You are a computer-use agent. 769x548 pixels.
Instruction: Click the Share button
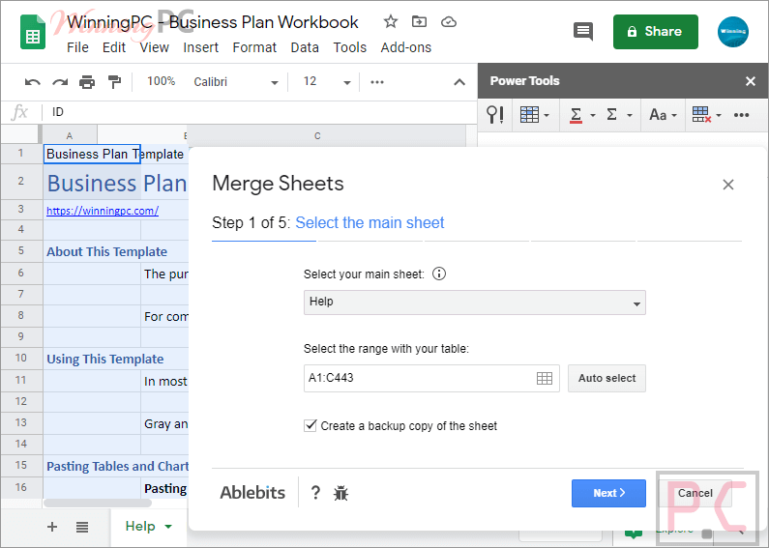point(655,32)
